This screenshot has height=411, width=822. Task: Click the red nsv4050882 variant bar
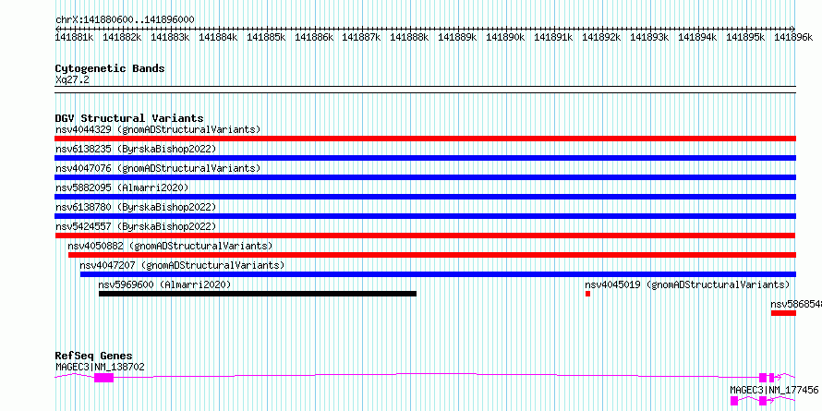pyautogui.click(x=432, y=255)
